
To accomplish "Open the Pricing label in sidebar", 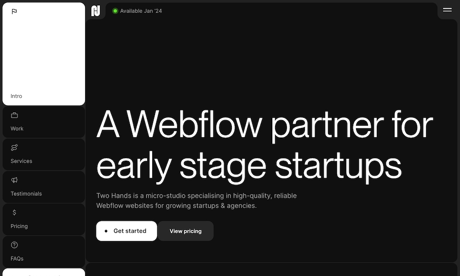I will 19,226.
